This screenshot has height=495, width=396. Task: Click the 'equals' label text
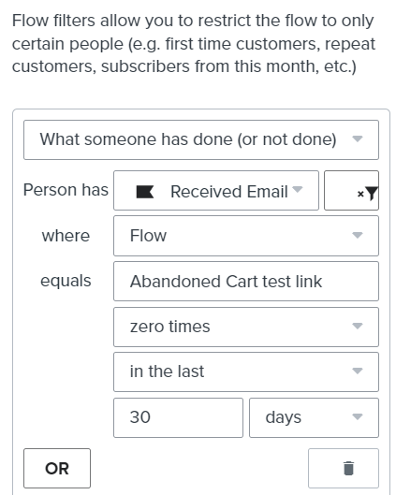tap(66, 281)
